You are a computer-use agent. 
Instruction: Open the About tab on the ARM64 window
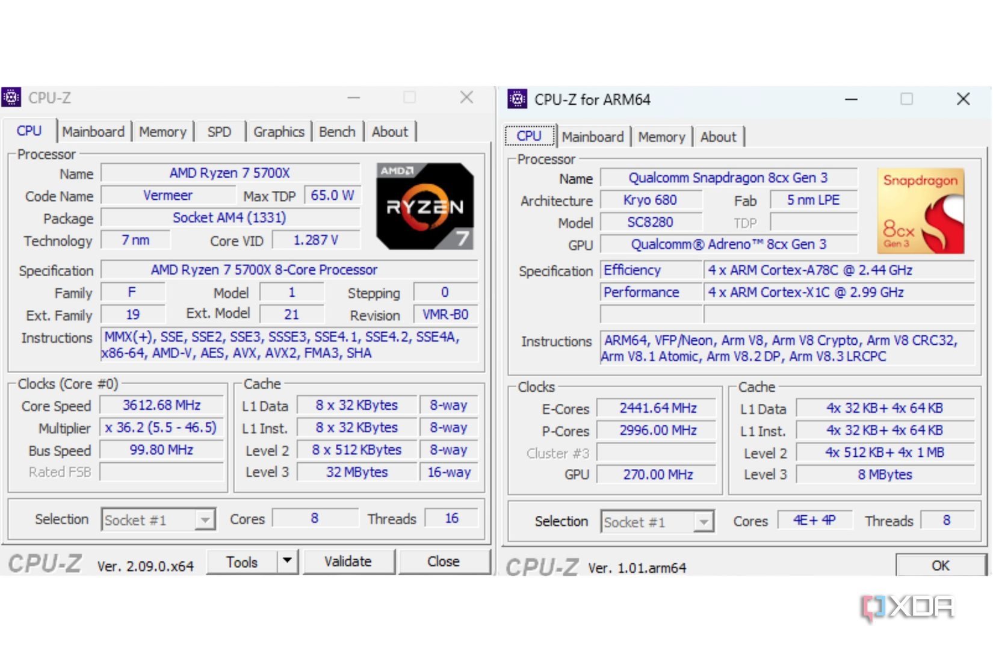(719, 137)
